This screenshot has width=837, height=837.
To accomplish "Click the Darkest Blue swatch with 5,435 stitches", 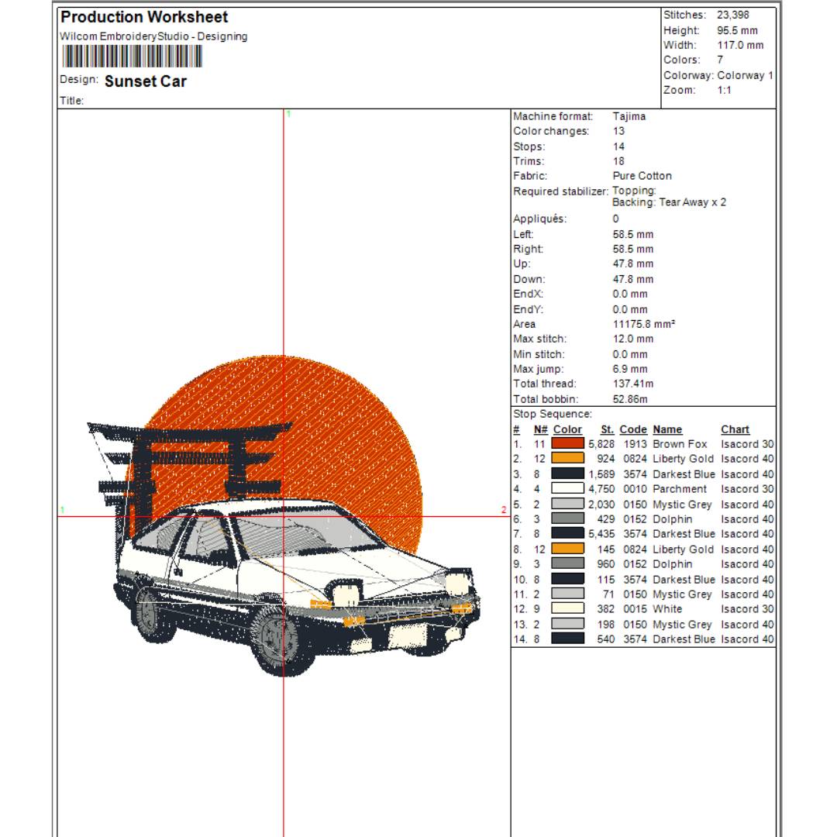I will pyautogui.click(x=567, y=533).
